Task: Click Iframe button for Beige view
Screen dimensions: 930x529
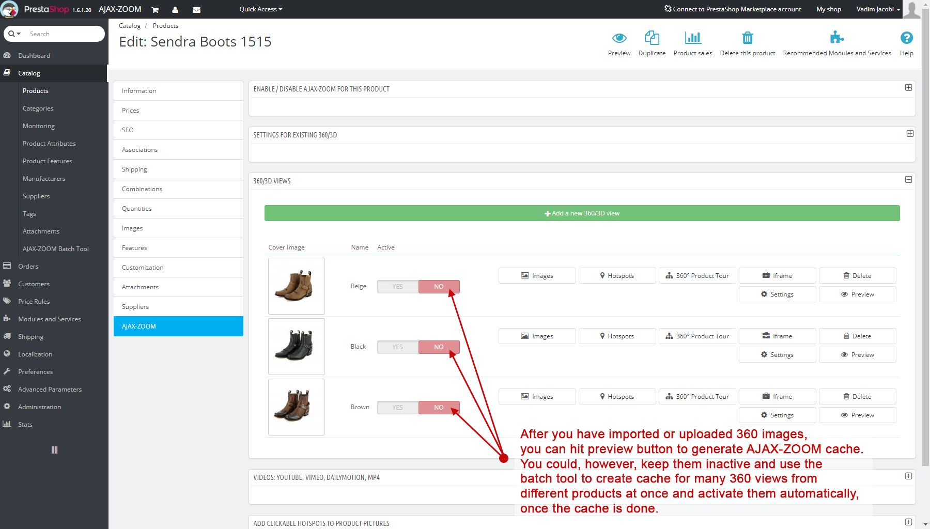Action: (x=778, y=276)
